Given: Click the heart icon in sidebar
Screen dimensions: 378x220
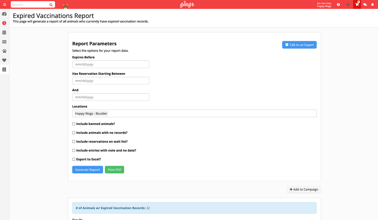Looking at the screenshot, I should click(x=4, y=60).
